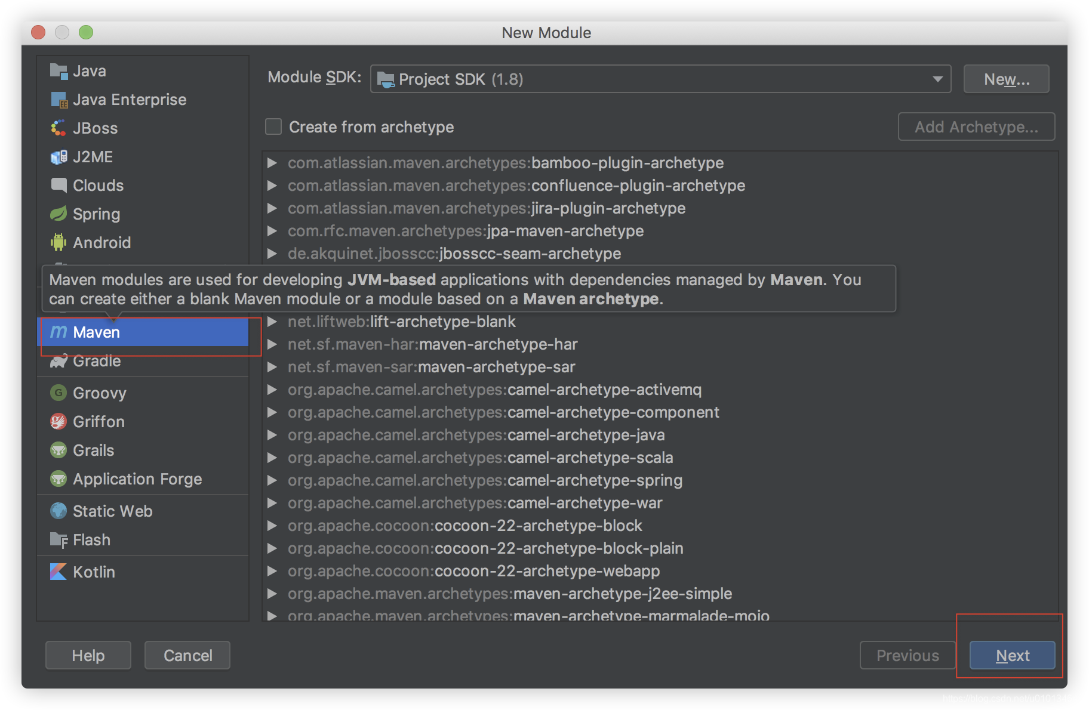Click the New... SDK button

coord(1007,79)
